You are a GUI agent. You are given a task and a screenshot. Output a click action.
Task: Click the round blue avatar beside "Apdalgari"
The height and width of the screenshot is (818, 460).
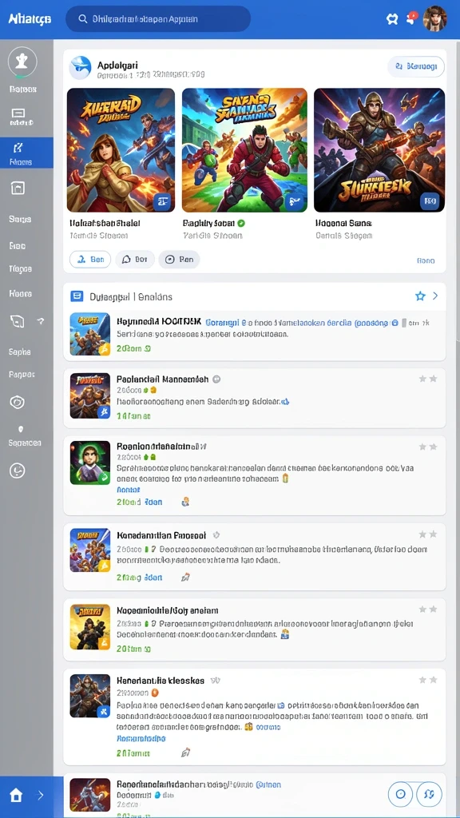81,68
